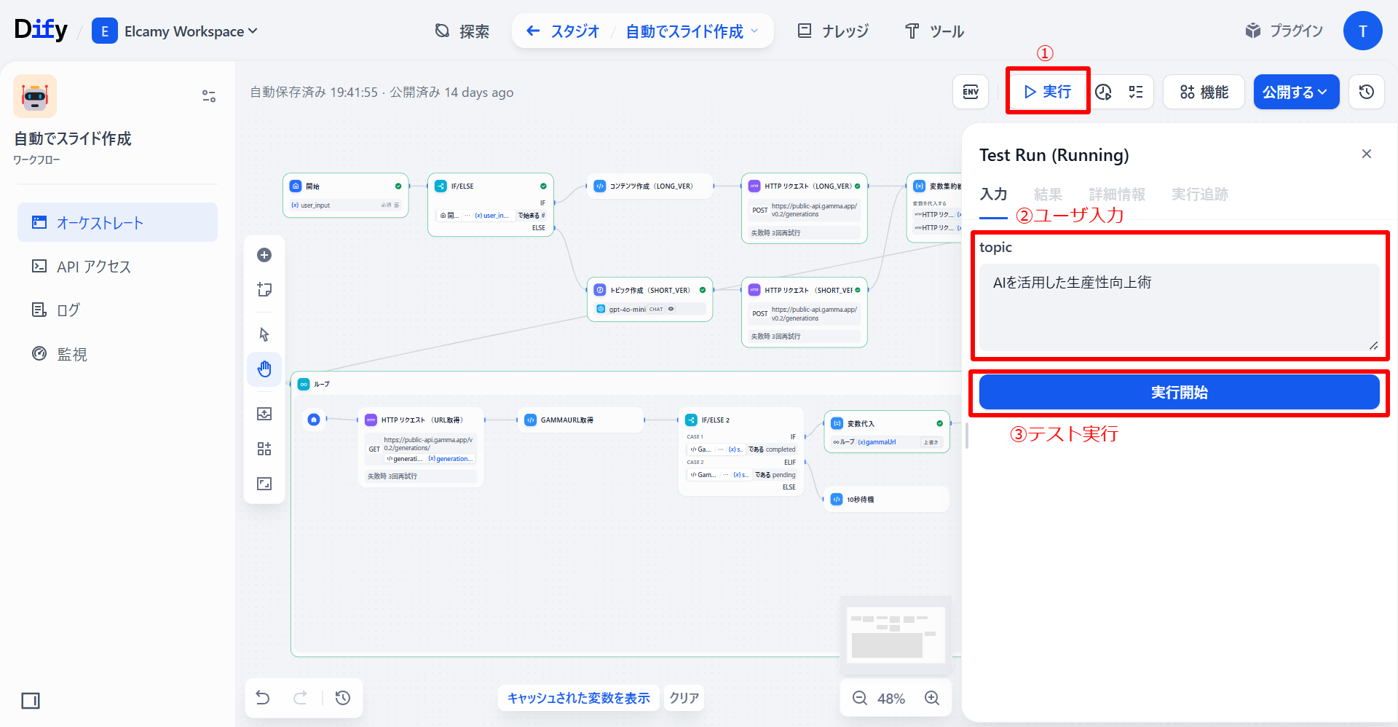Click the add node plus icon
This screenshot has width=1398, height=727.
click(x=264, y=255)
